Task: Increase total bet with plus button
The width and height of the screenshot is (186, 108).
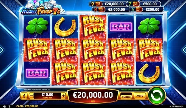Action: (x=63, y=96)
